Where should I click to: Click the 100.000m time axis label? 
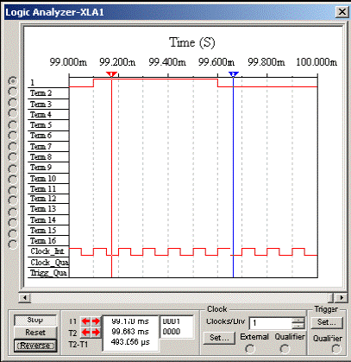317,62
